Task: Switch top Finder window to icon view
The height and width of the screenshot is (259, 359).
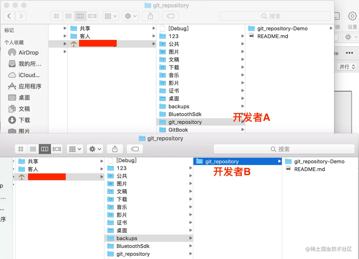Action: 56,16
